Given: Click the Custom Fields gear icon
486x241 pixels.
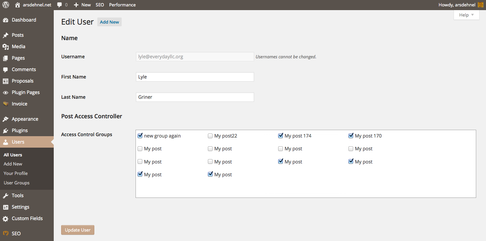Looking at the screenshot, I should click(x=5, y=219).
